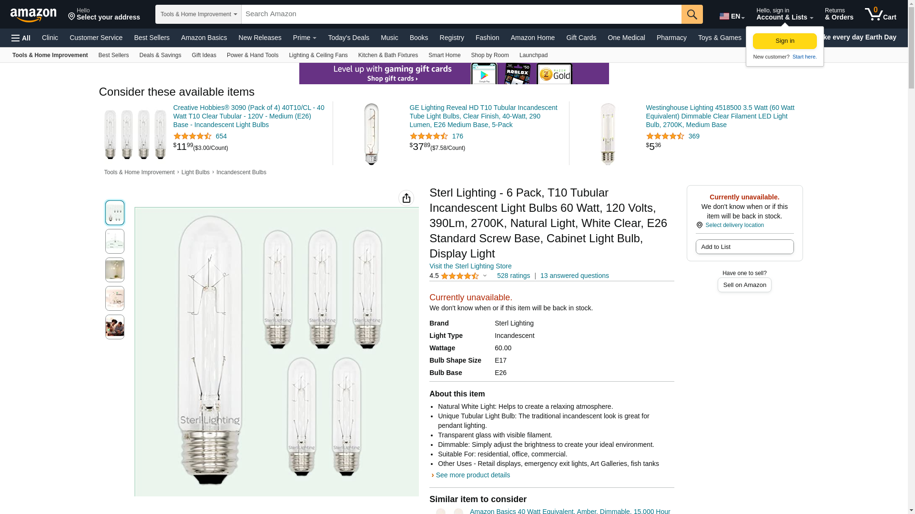
Task: Open the All hamburger menu
Action: 21,38
